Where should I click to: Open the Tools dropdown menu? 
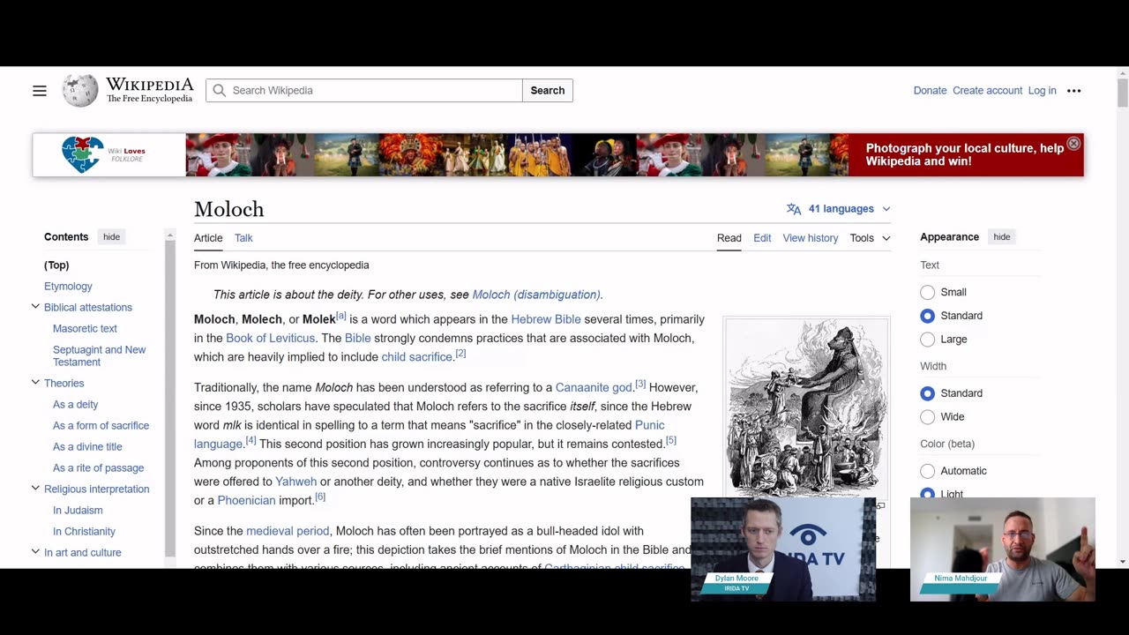coord(870,238)
